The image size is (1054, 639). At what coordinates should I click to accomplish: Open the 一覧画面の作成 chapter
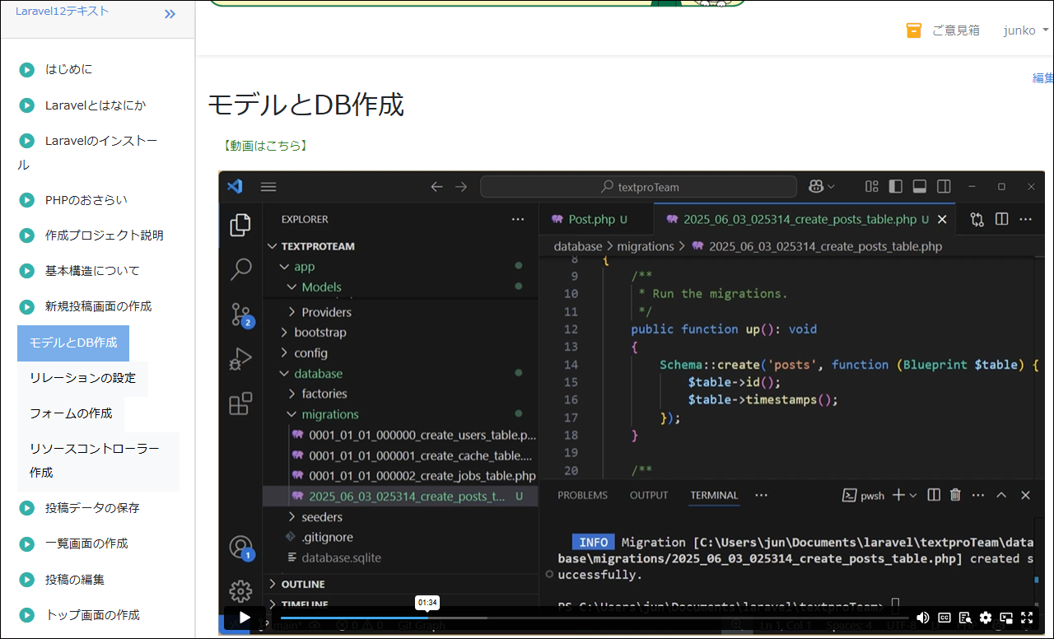(x=86, y=543)
